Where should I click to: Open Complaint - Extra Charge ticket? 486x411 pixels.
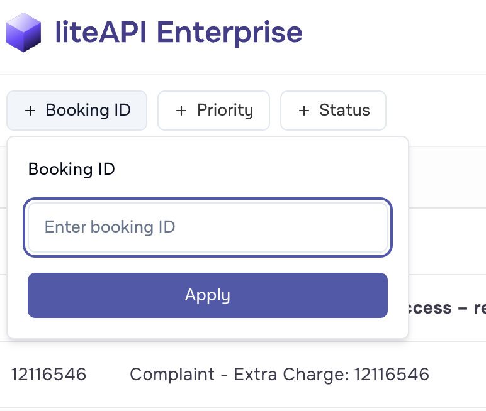280,374
